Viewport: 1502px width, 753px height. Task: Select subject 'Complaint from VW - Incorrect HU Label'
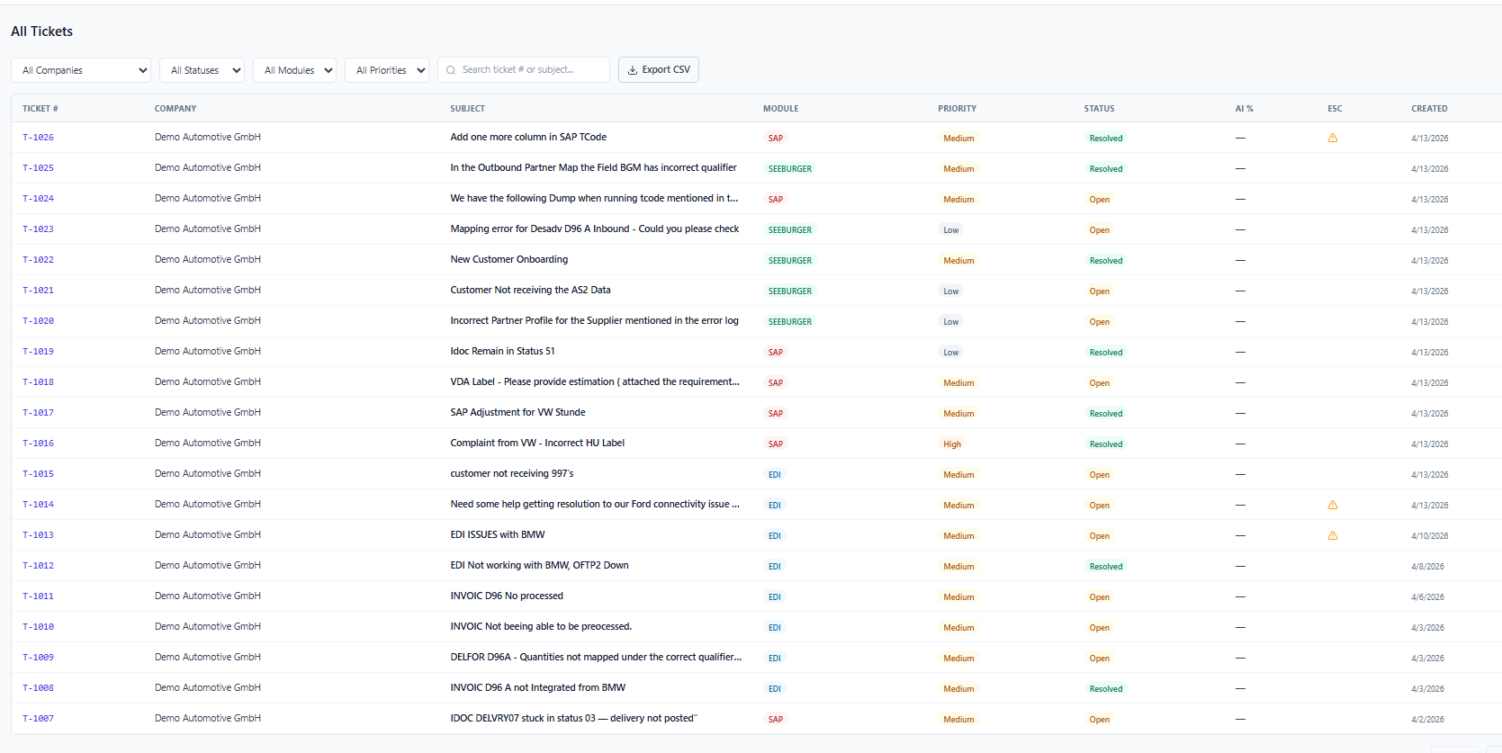(x=537, y=443)
